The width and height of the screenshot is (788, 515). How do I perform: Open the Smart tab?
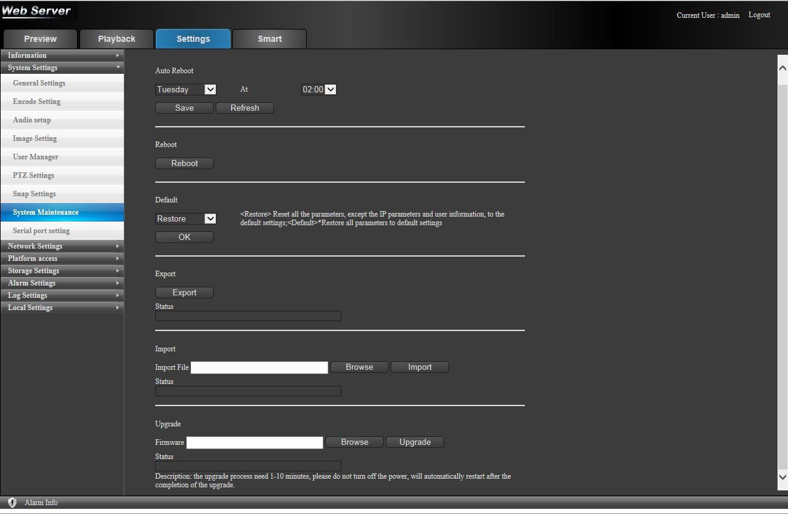pyautogui.click(x=269, y=39)
